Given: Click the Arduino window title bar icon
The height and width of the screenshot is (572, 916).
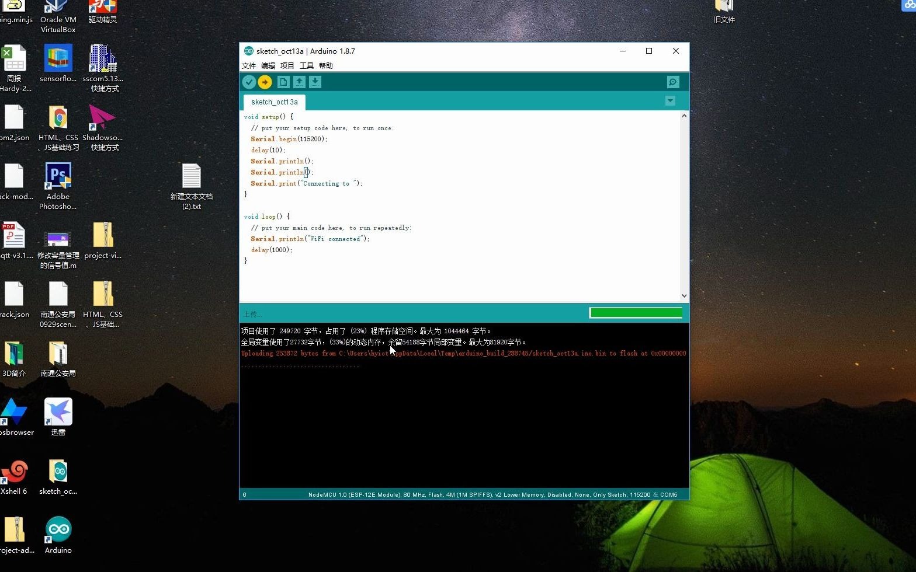Looking at the screenshot, I should tap(249, 51).
